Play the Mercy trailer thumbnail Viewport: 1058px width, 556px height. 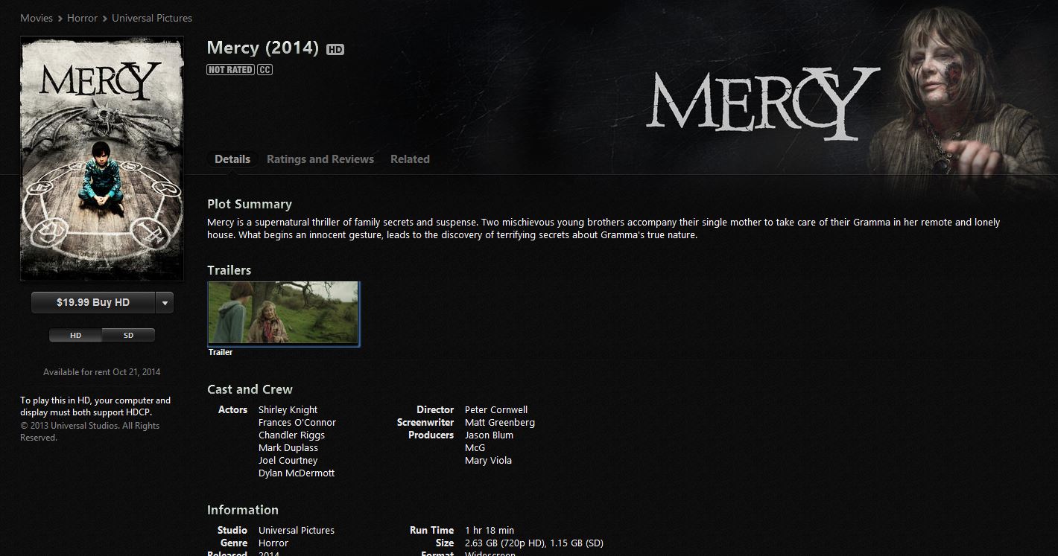[283, 313]
